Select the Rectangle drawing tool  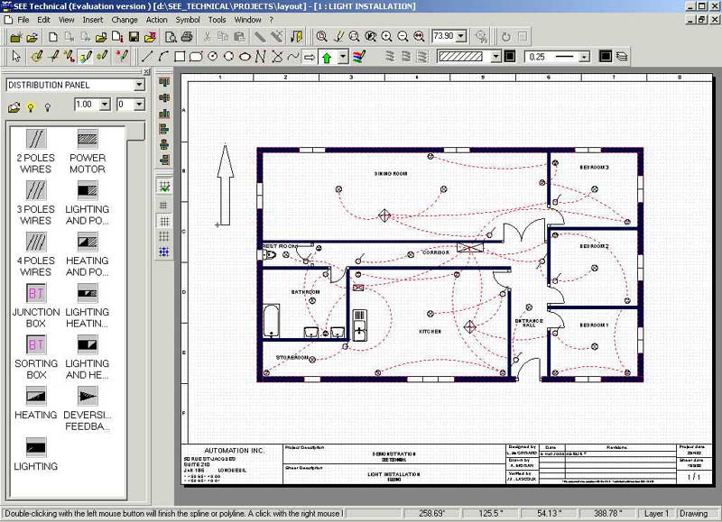pyautogui.click(x=180, y=56)
